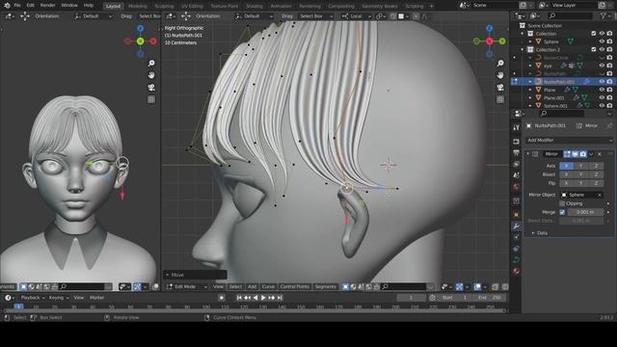The image size is (617, 347).
Task: Enable the Clipping checkbox
Action: [562, 203]
